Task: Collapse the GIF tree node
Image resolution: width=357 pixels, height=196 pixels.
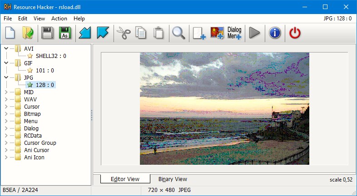Action: (6, 63)
